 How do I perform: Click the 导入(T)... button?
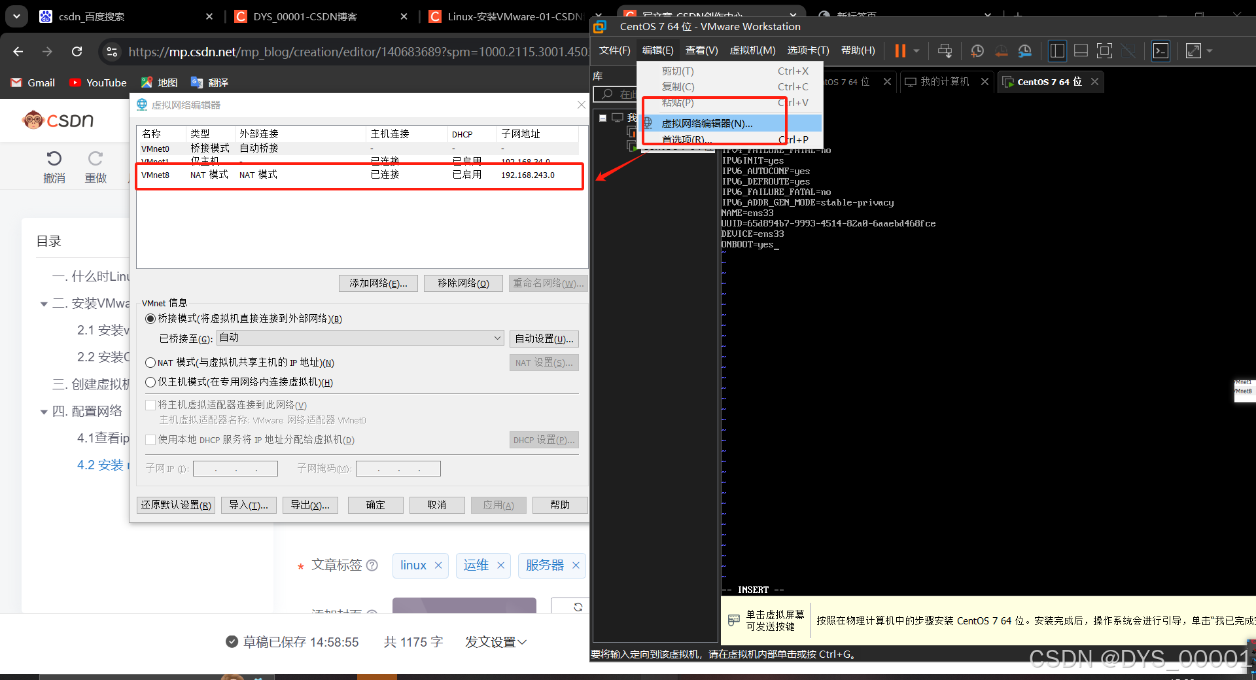pyautogui.click(x=249, y=505)
